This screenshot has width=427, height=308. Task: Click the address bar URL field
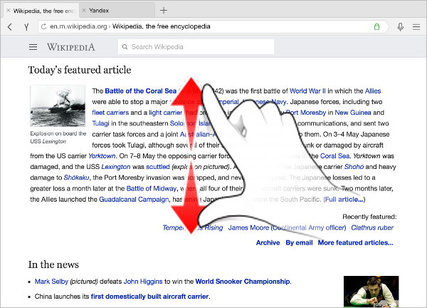(x=212, y=26)
